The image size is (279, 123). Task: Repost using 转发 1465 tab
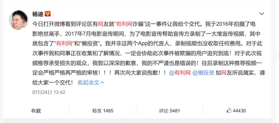tap(103, 111)
